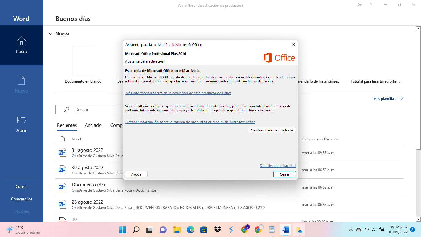Click the feedback person icon in title bar
This screenshot has height=237, width=421.
point(359,5)
